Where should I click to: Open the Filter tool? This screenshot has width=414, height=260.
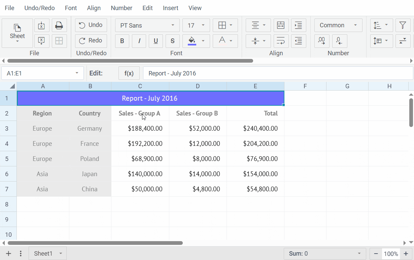click(403, 25)
